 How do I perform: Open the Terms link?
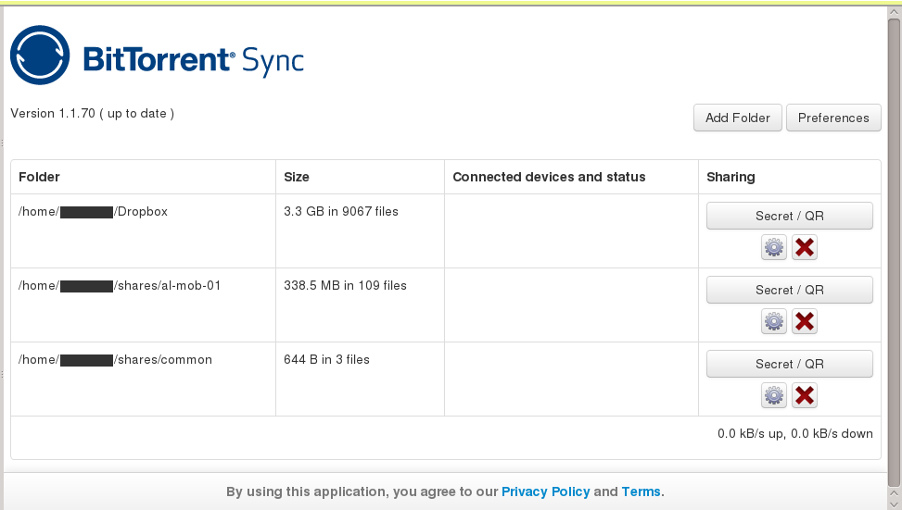click(x=641, y=491)
